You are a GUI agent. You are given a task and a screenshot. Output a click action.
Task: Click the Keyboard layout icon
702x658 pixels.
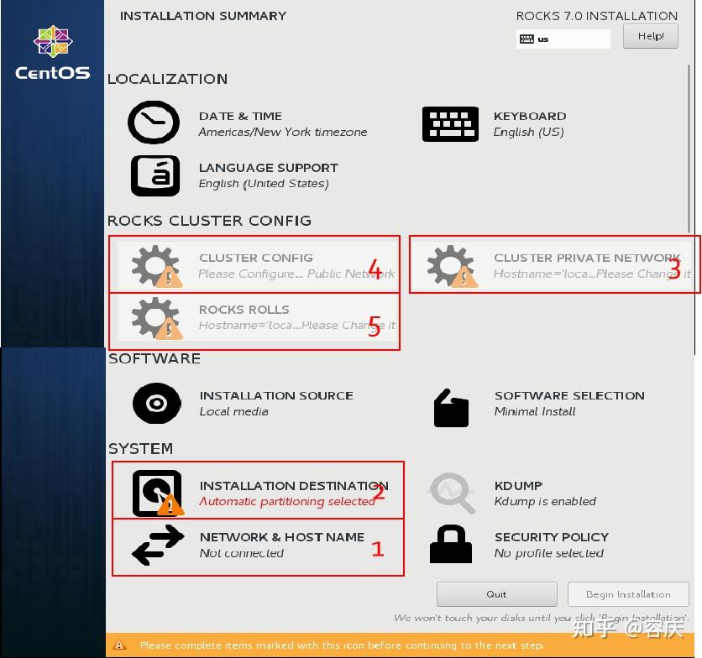[450, 124]
